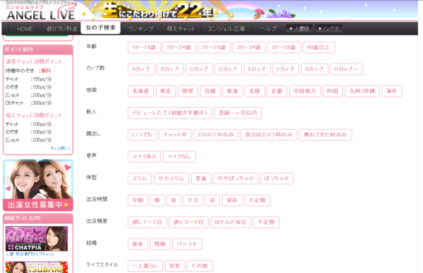Select the チャット中 face filter
The width and height of the screenshot is (423, 273).
175,135
